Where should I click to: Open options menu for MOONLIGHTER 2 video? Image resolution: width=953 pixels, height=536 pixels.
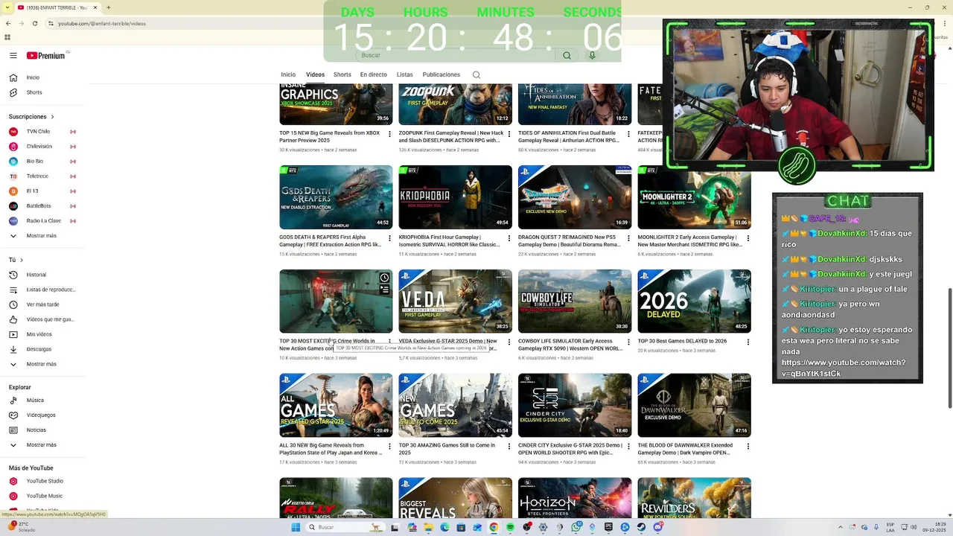tap(748, 238)
